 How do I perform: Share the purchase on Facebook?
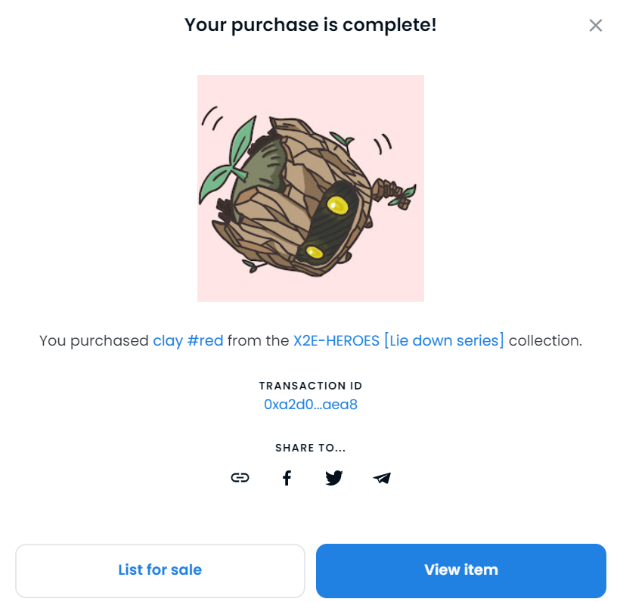coord(287,478)
